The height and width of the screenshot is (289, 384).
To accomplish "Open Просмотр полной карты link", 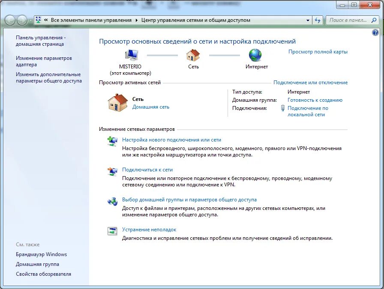I will pyautogui.click(x=318, y=52).
